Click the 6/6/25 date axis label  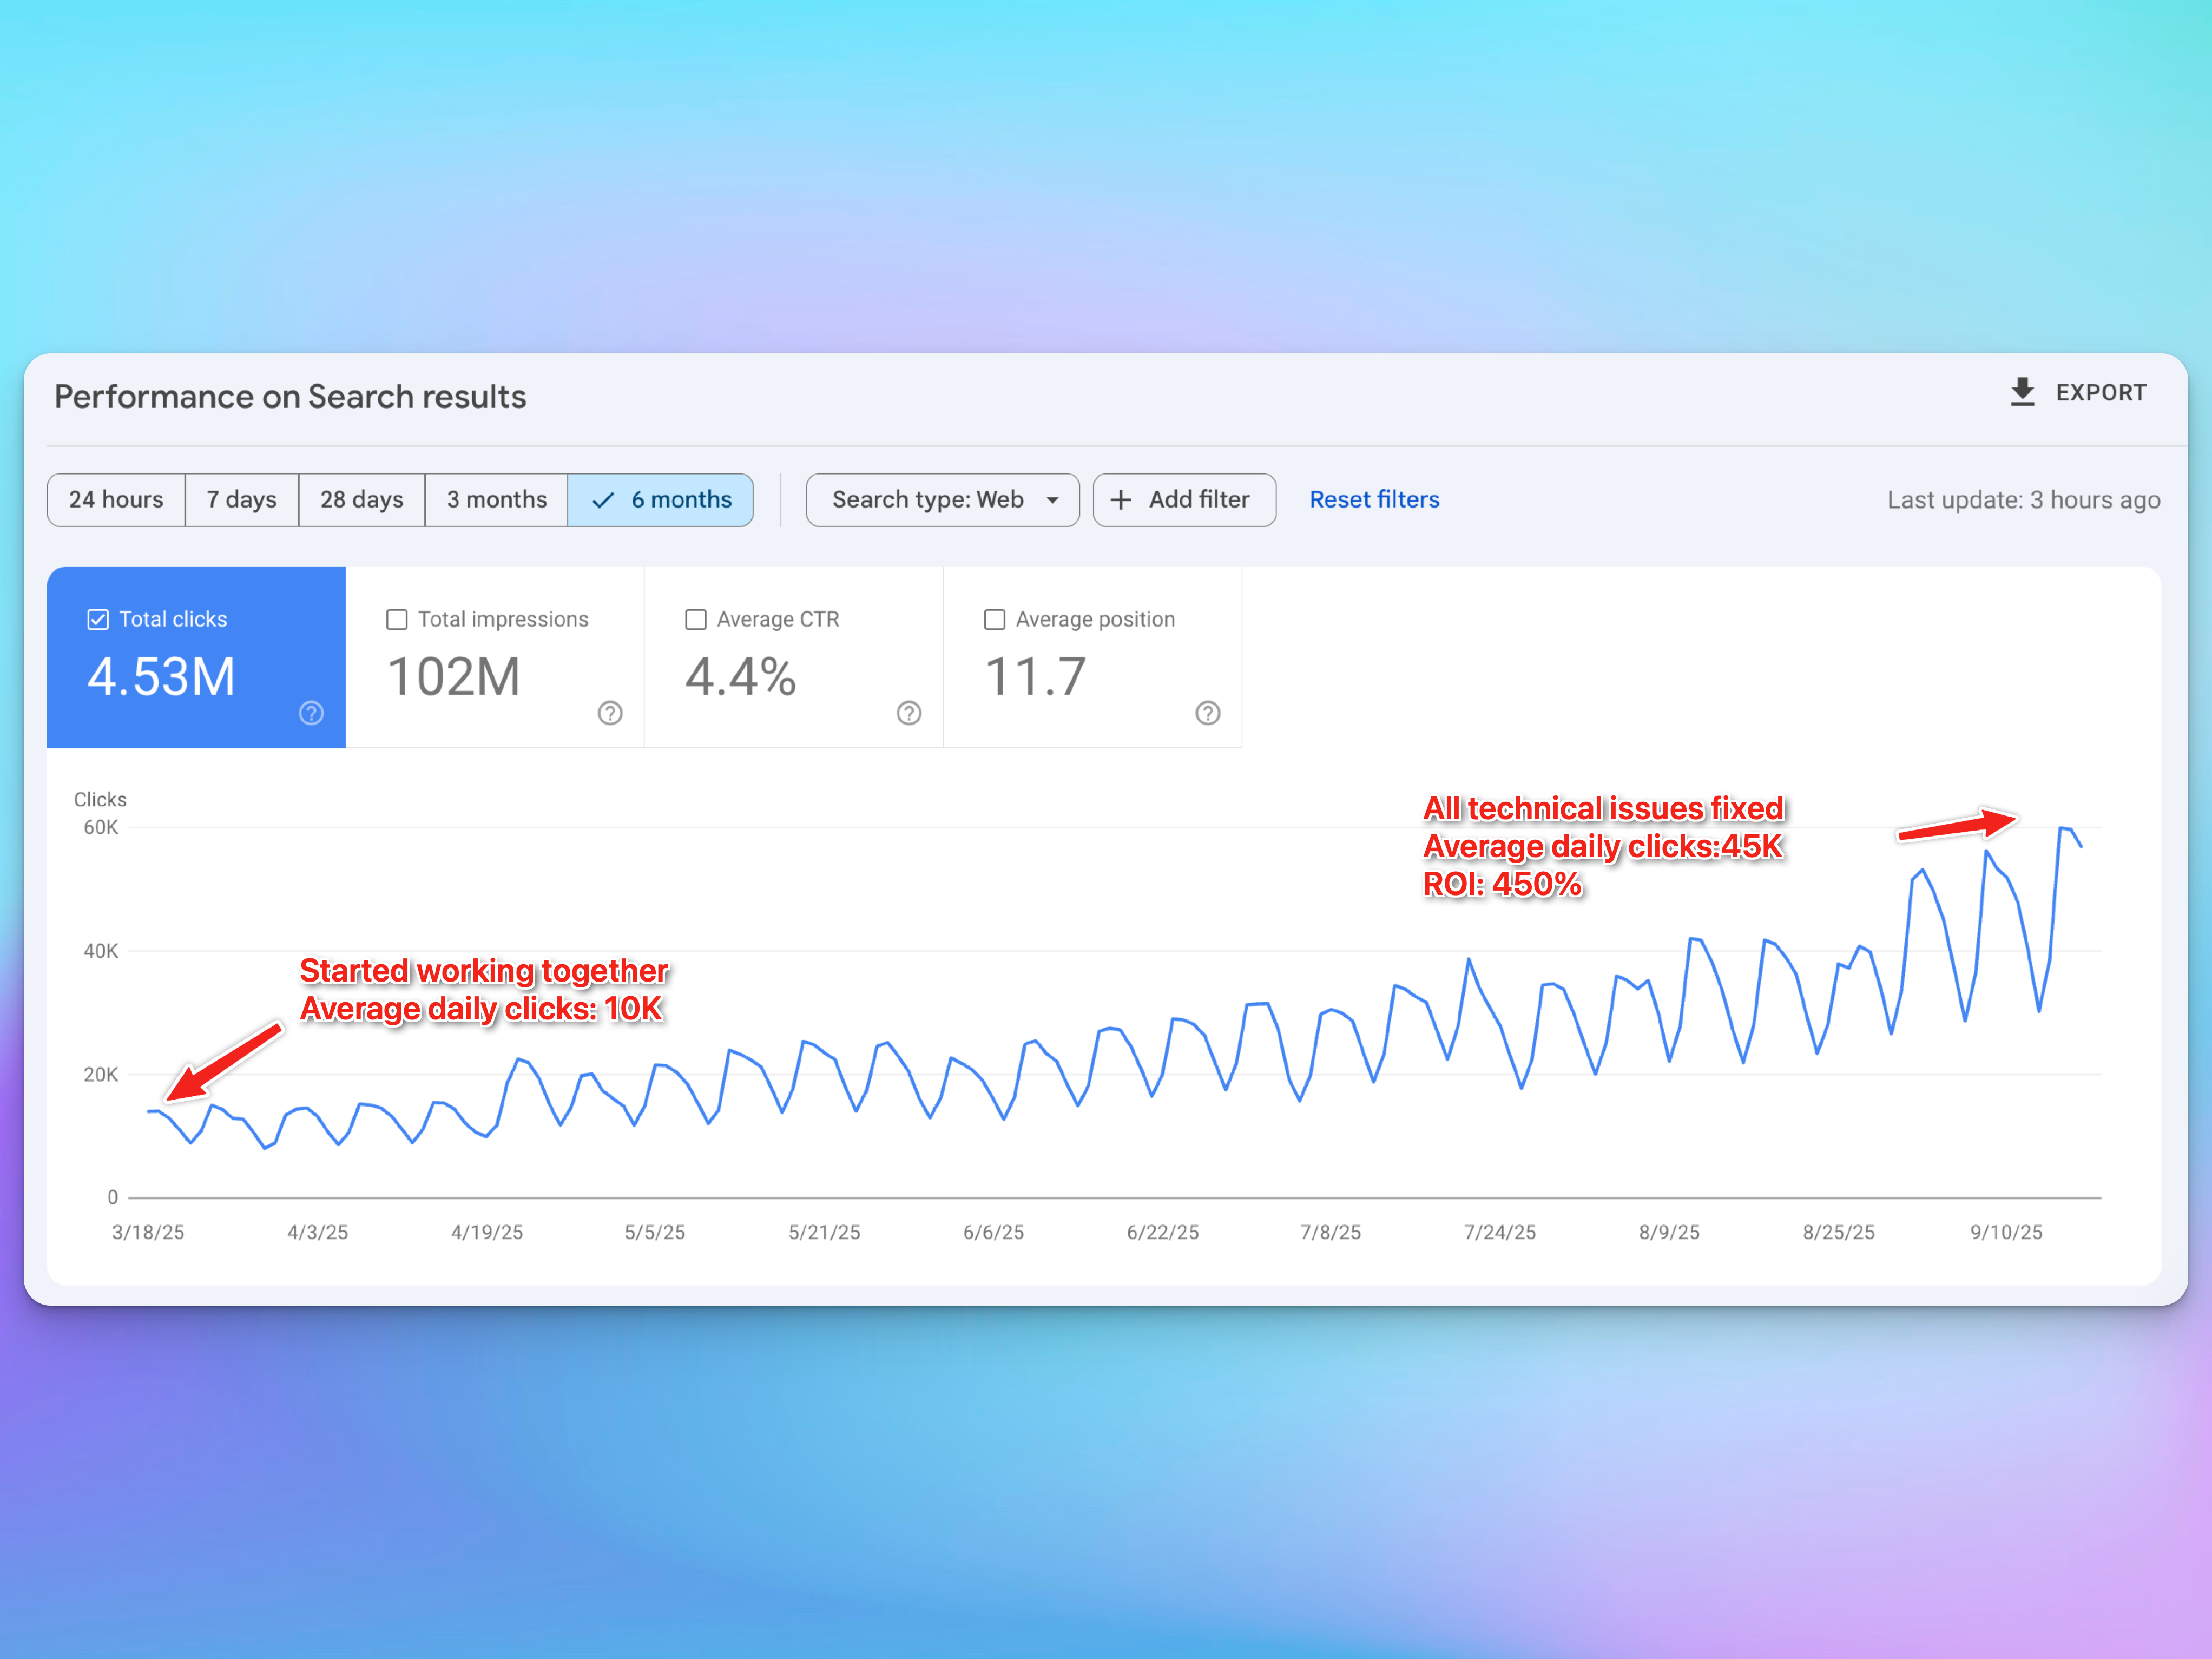(x=993, y=1233)
